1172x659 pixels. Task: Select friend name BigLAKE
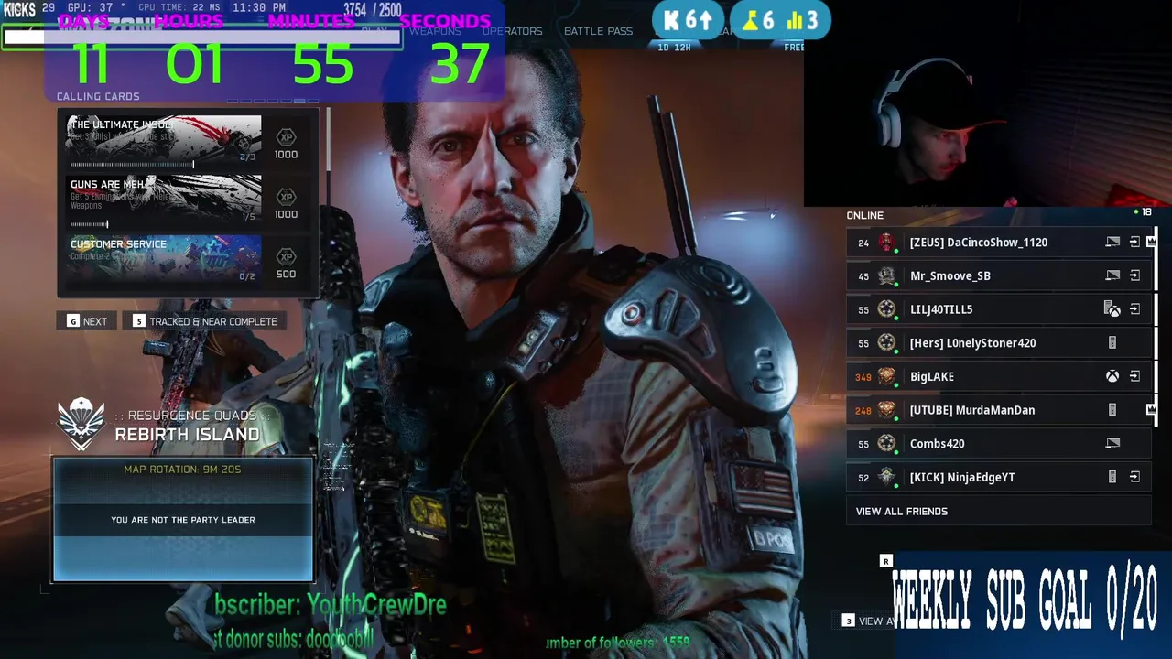(x=932, y=376)
